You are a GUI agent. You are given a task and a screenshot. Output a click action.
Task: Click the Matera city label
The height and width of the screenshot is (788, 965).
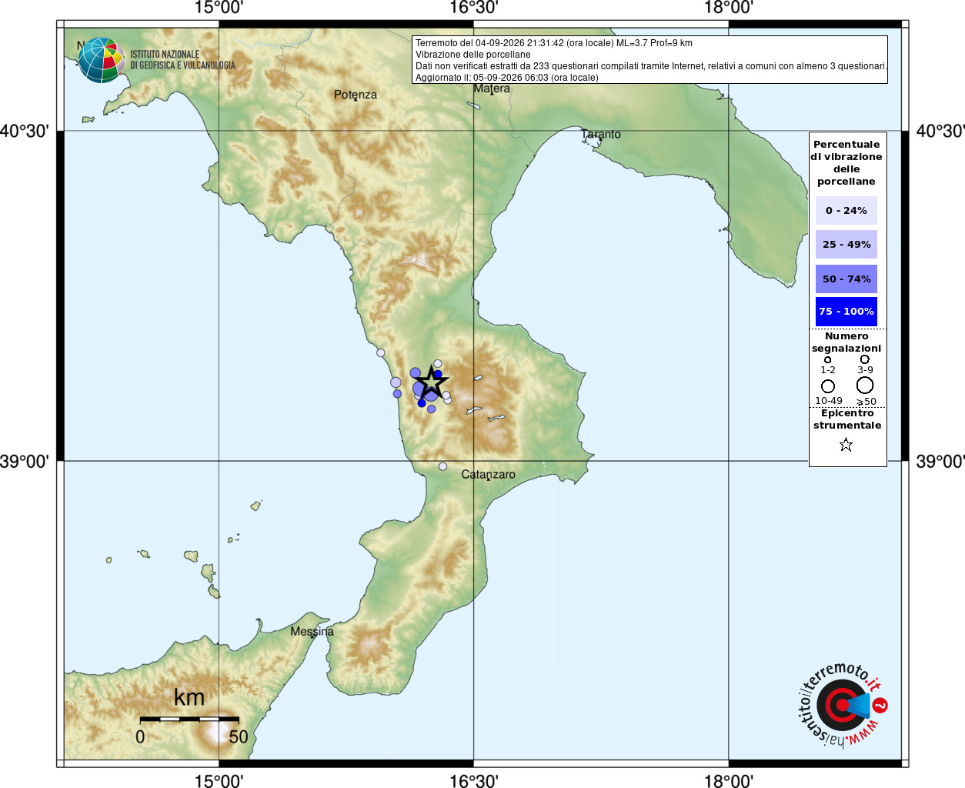(492, 88)
